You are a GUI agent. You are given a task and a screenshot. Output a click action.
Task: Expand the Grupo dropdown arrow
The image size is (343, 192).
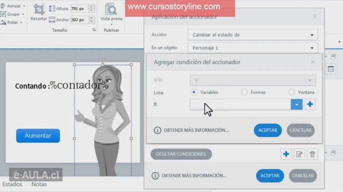[x=23, y=14]
